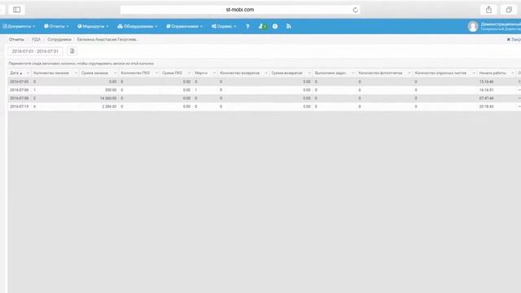Image resolution: width=521 pixels, height=293 pixels.
Task: Go to Сотрудники breadcrumb link
Action: click(59, 40)
